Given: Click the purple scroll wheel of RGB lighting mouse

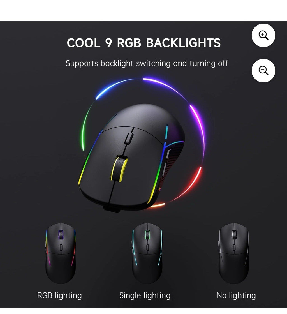Looking at the screenshot, I should coord(61,234).
